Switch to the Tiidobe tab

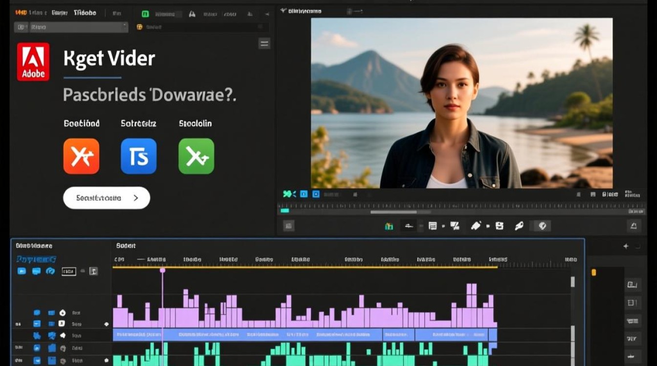click(85, 13)
